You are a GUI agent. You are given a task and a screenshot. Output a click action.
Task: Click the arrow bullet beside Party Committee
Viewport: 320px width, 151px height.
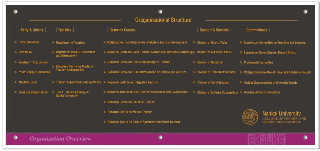[x=16, y=42]
